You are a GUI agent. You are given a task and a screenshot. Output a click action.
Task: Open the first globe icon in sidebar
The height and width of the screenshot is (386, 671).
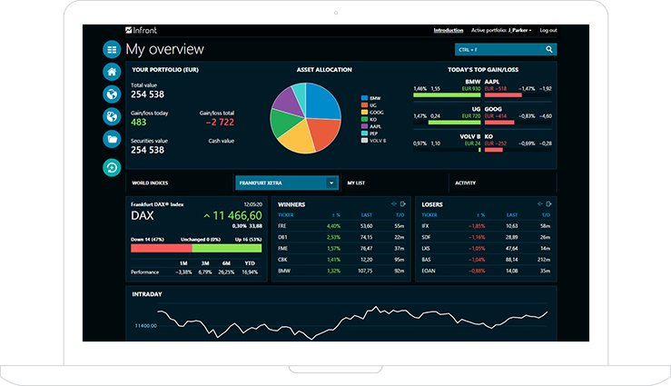(x=112, y=94)
